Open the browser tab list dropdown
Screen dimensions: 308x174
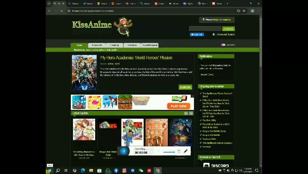click(x=49, y=4)
